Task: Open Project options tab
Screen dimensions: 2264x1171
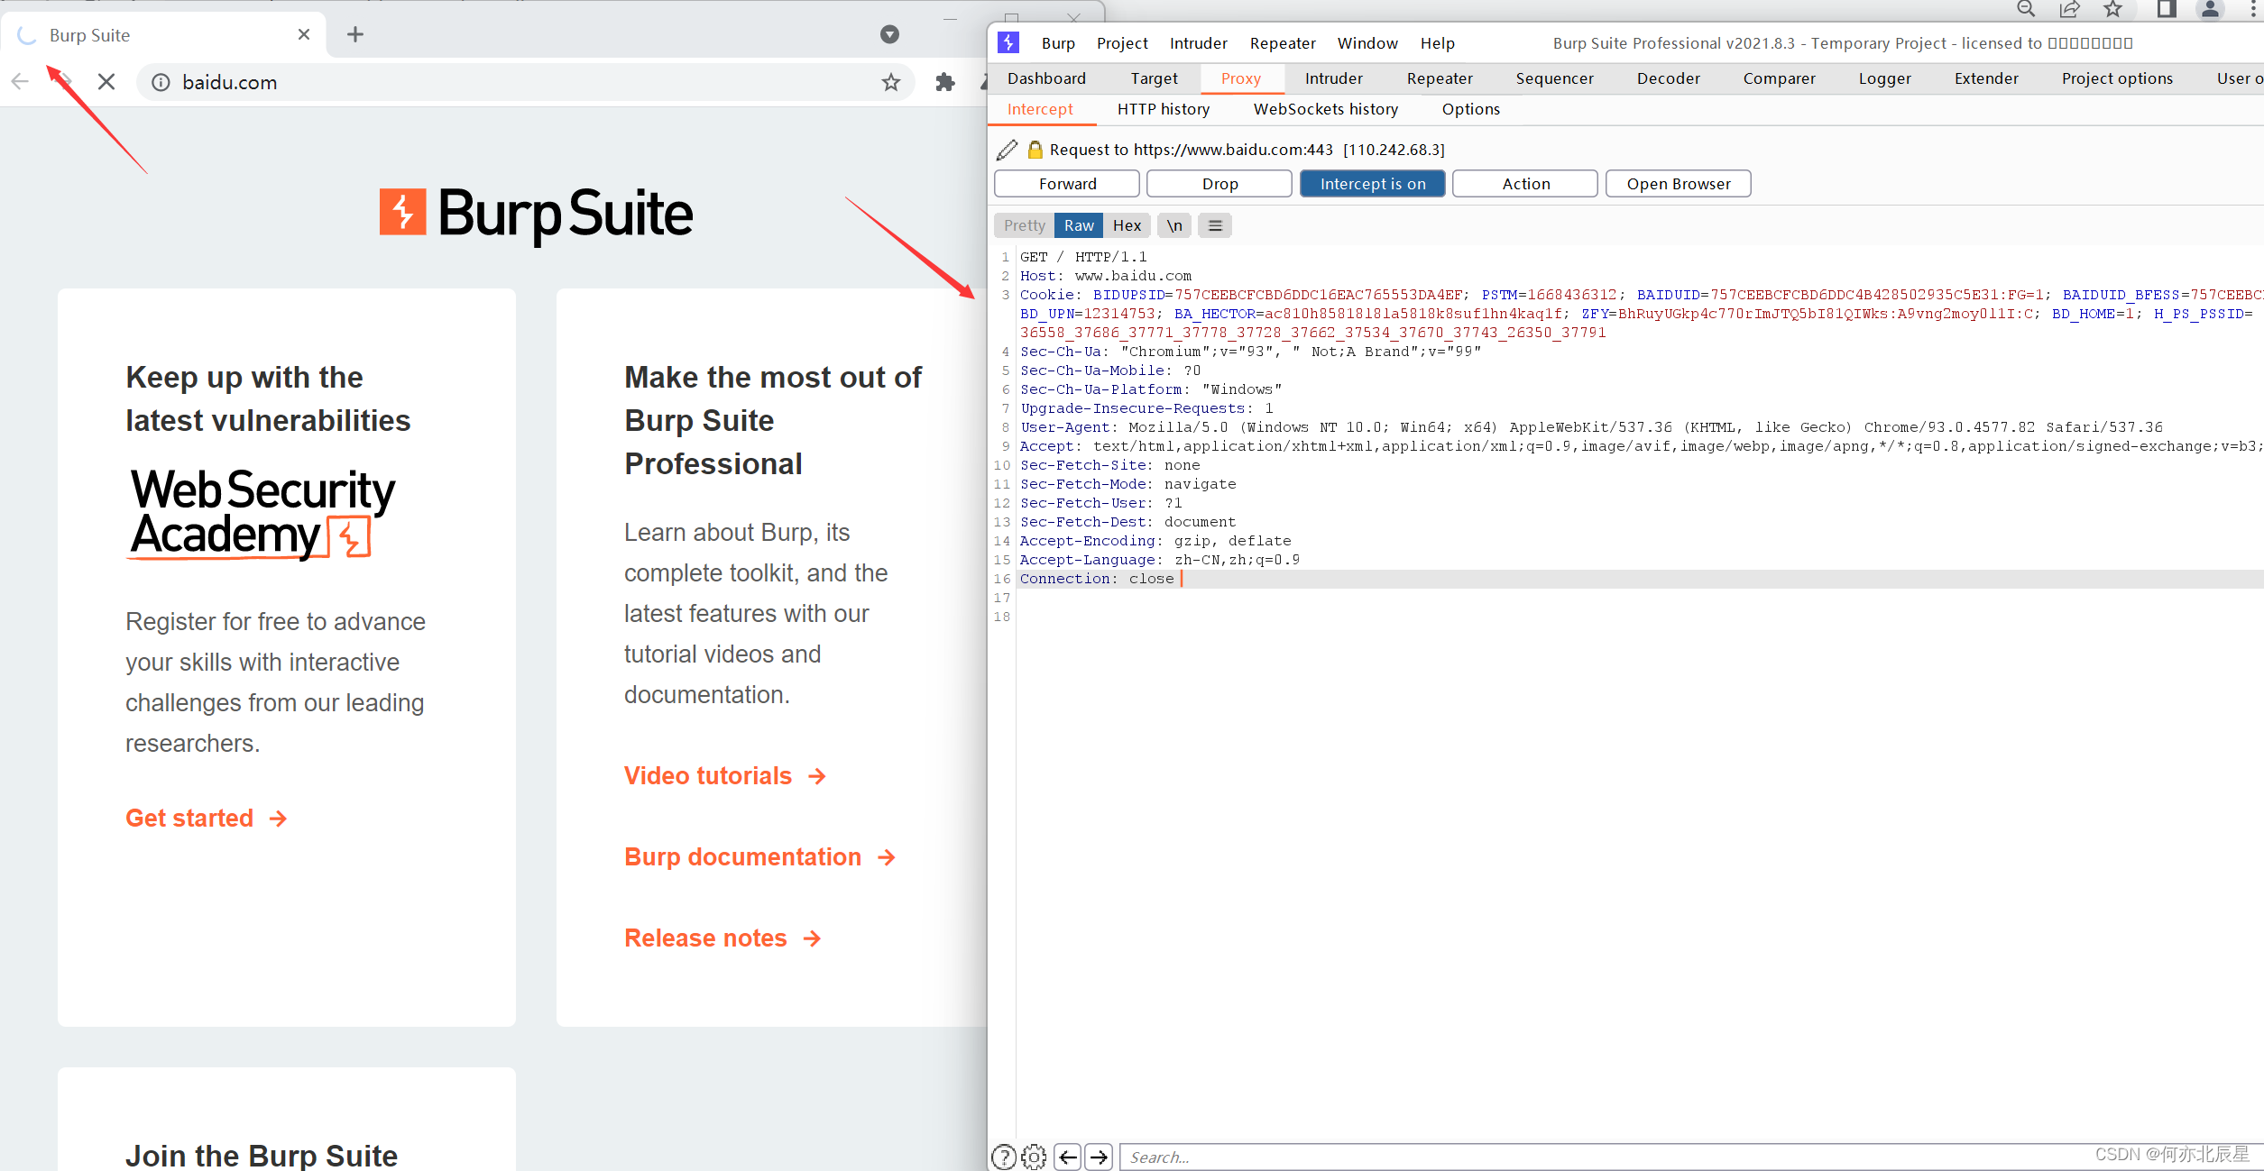Action: click(x=2117, y=78)
